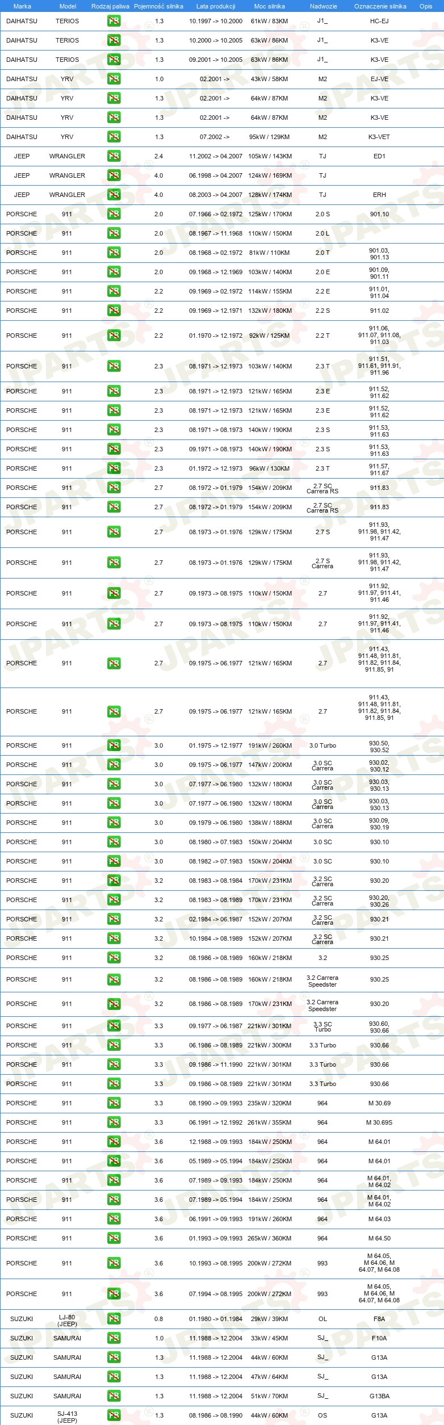Click fuel icon in Porsche 911 2.0 E row

[x=114, y=272]
